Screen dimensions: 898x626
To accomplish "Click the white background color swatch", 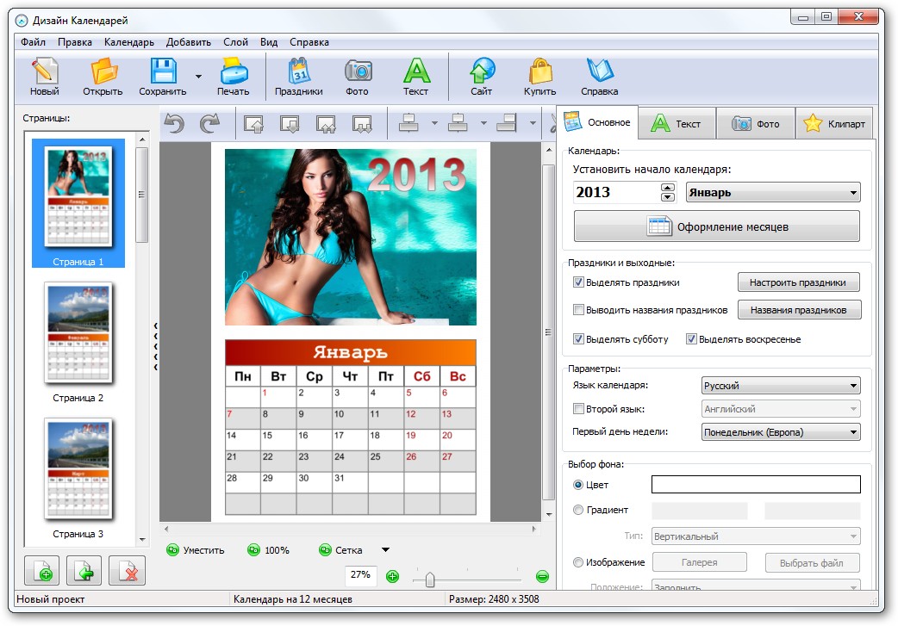I will [755, 485].
